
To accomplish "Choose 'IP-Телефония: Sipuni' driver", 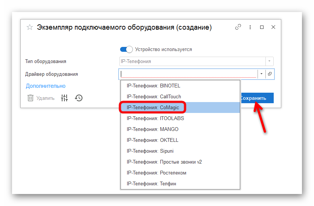I will pos(180,151).
